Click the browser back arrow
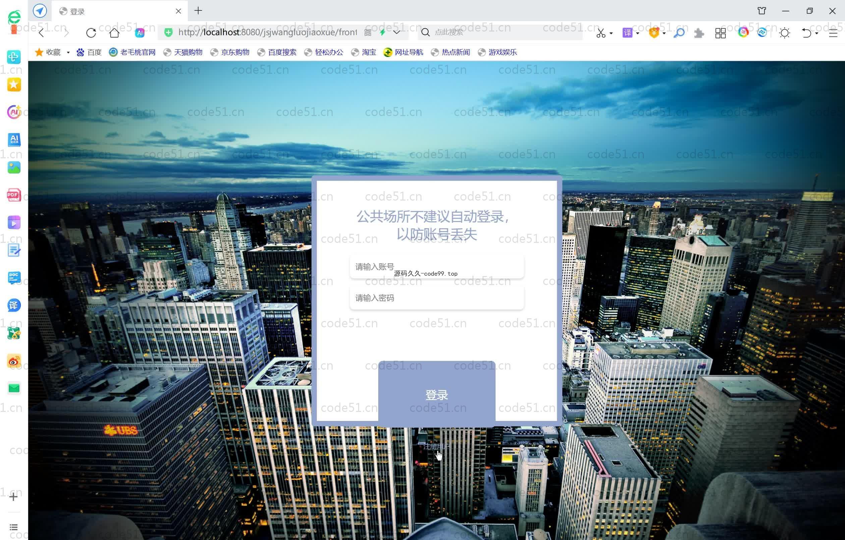Image resolution: width=845 pixels, height=540 pixels. [41, 33]
